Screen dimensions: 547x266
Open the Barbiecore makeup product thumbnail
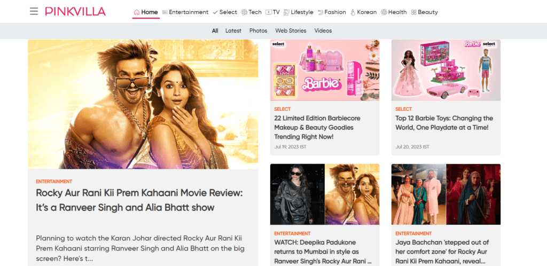324,70
